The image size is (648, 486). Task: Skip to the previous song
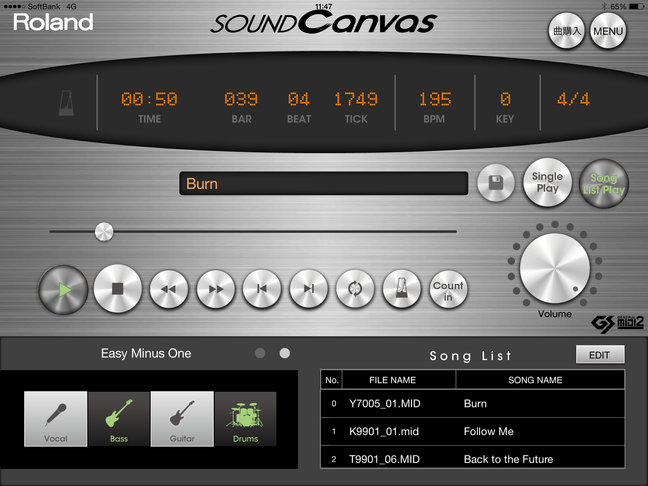click(x=262, y=289)
